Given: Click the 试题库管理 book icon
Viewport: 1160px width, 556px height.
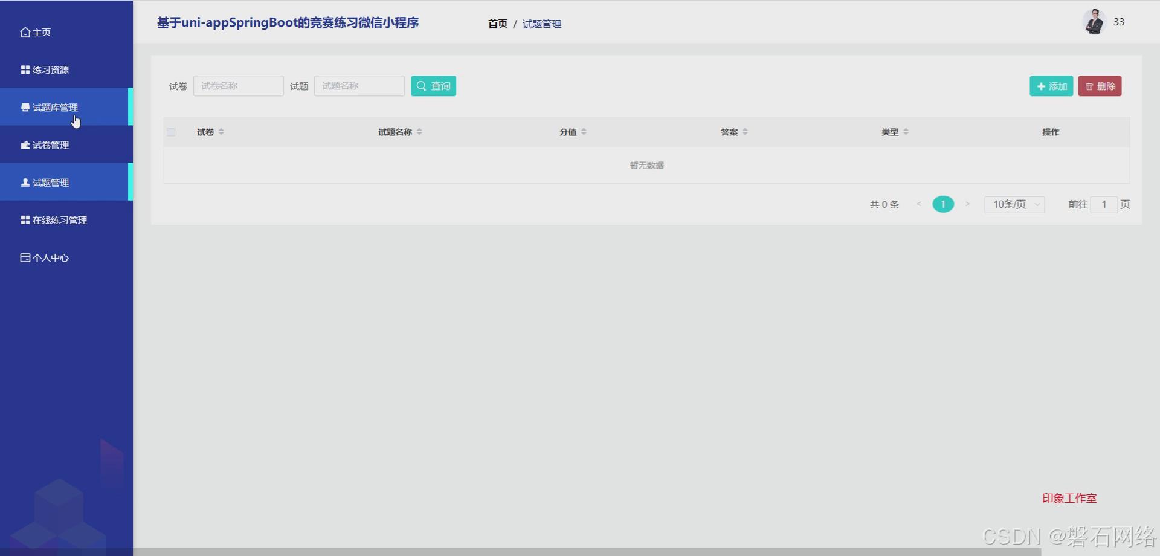Looking at the screenshot, I should click(x=25, y=107).
